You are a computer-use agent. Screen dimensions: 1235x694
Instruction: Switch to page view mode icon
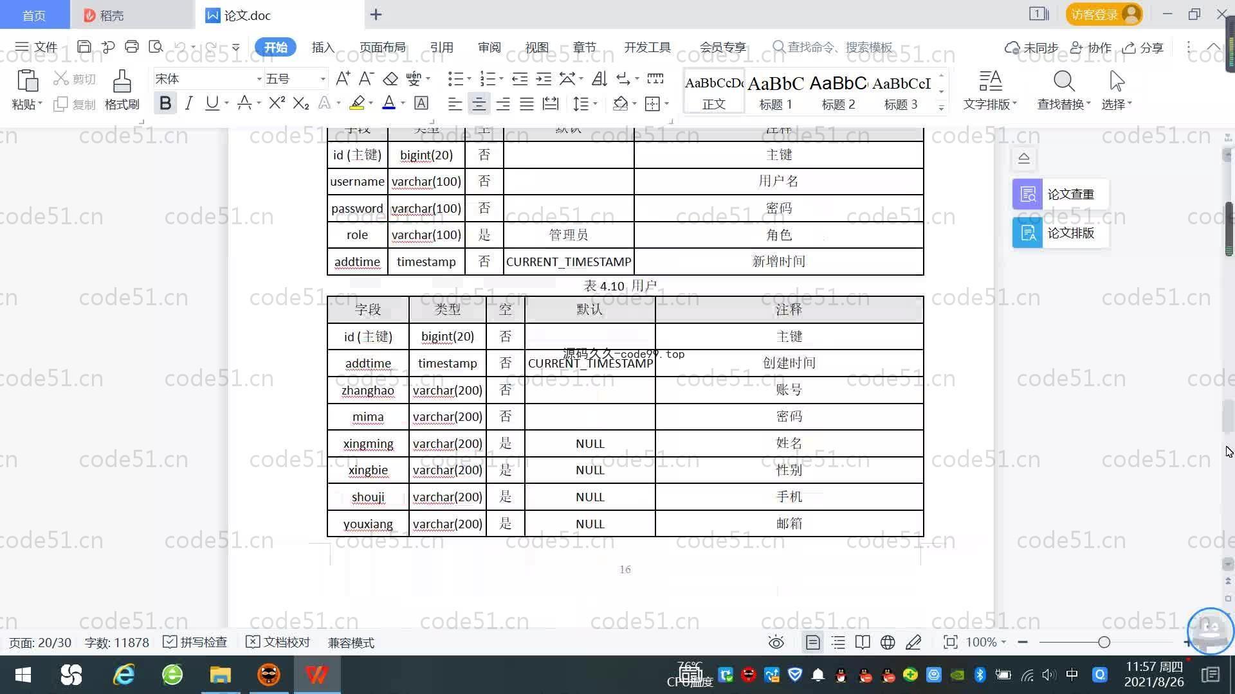[813, 643]
